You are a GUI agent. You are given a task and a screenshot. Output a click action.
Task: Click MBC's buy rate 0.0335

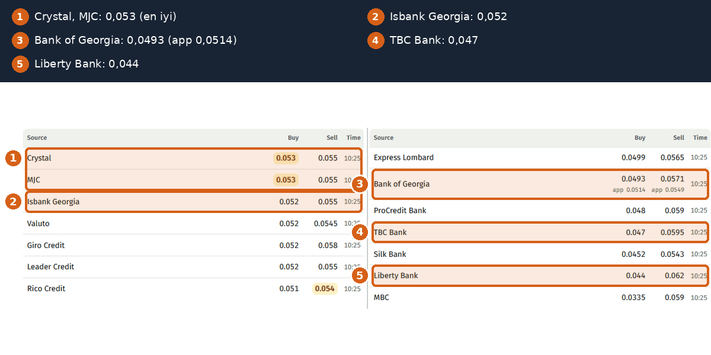point(633,298)
